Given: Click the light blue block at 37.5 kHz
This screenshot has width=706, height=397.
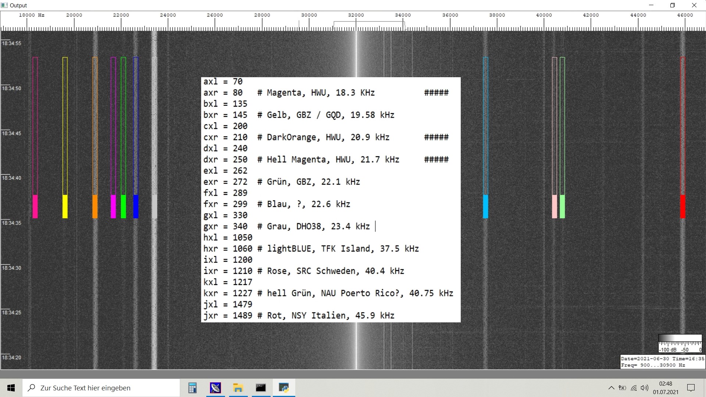Looking at the screenshot, I should point(485,207).
